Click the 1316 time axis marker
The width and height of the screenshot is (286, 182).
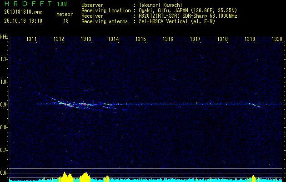coord(168,39)
